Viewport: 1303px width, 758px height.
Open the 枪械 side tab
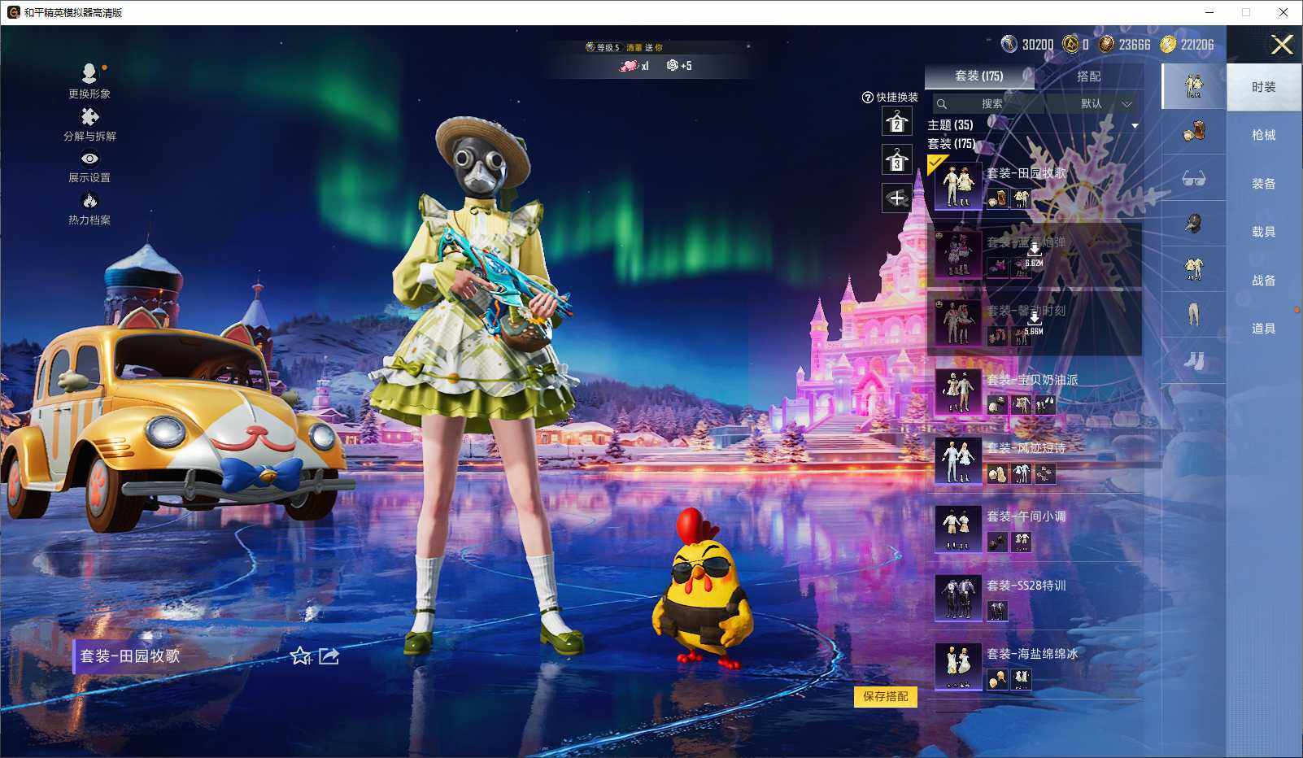point(1264,135)
